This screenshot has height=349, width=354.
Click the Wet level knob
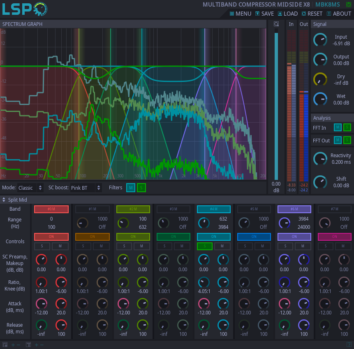[320, 99]
